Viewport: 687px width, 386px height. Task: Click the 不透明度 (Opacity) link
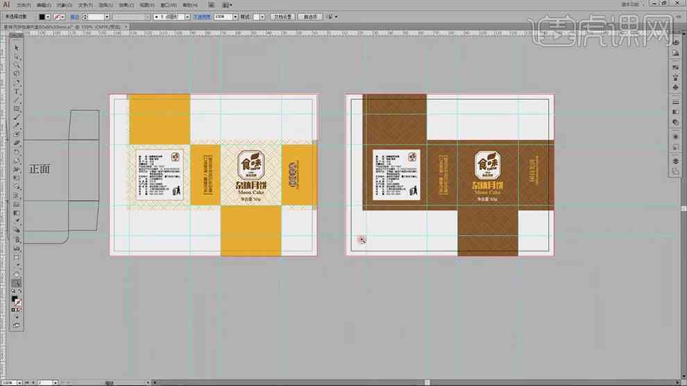202,17
